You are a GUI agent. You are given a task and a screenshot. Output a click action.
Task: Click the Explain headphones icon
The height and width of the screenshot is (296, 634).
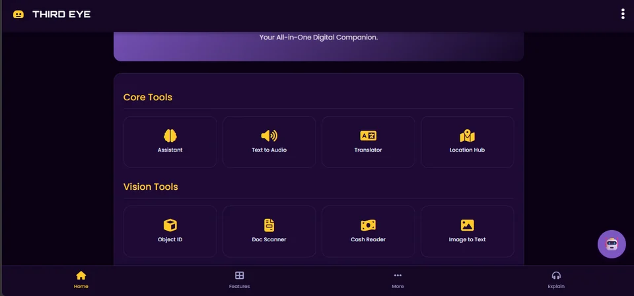[556, 276]
